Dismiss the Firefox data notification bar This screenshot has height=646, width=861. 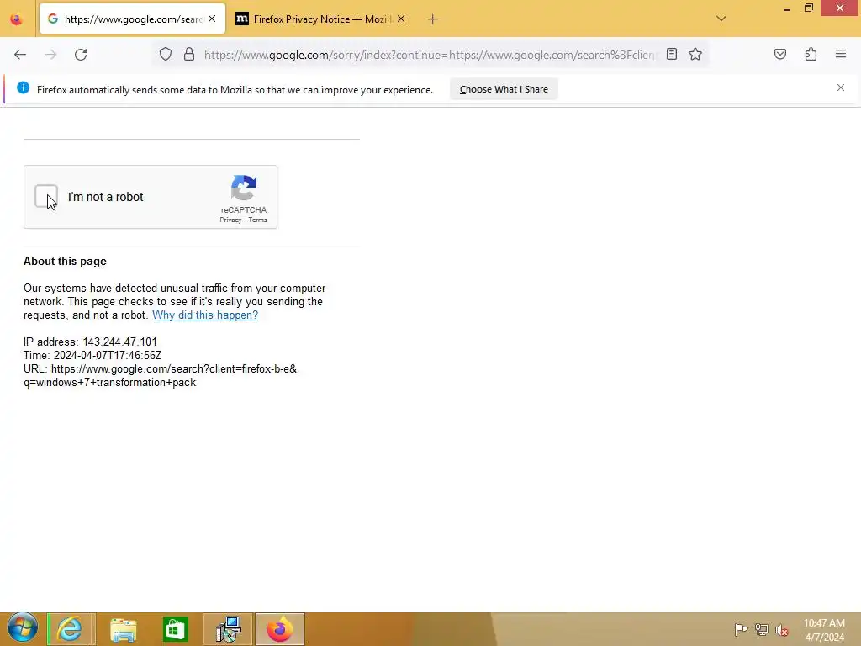point(841,87)
